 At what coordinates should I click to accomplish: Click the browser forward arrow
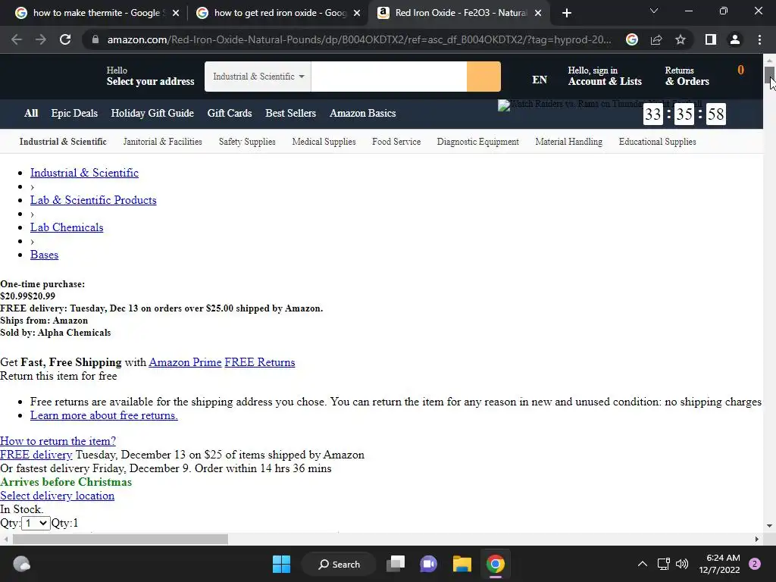(x=41, y=39)
